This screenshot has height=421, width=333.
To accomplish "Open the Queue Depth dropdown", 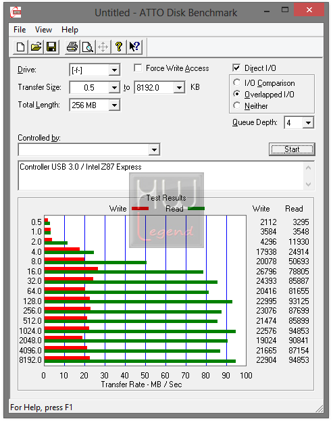I will [x=308, y=123].
